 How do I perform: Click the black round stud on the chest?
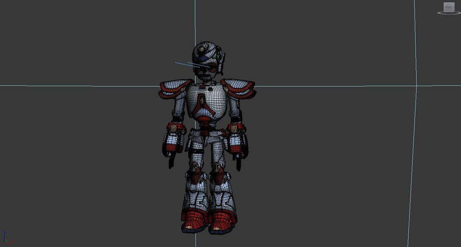coord(209,89)
